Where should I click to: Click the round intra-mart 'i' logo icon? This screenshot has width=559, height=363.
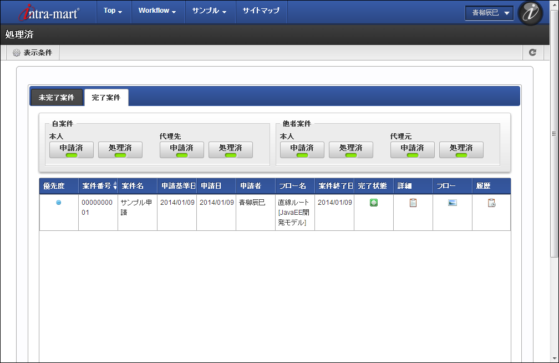(530, 13)
